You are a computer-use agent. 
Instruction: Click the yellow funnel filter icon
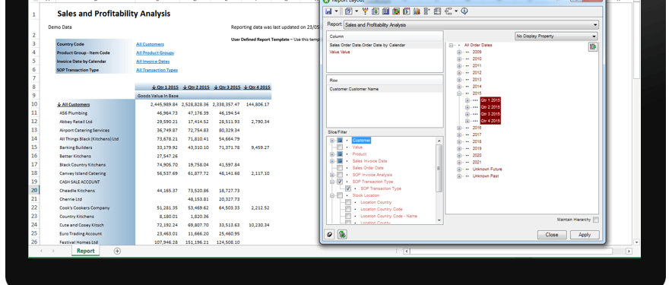pyautogui.click(x=365, y=11)
